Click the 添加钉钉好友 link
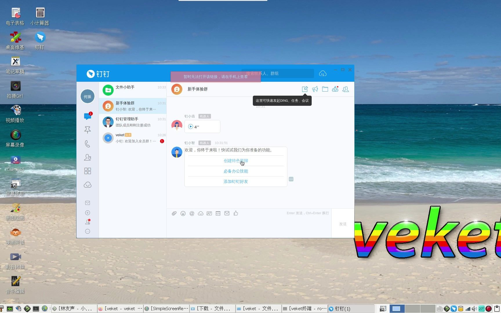 (236, 182)
